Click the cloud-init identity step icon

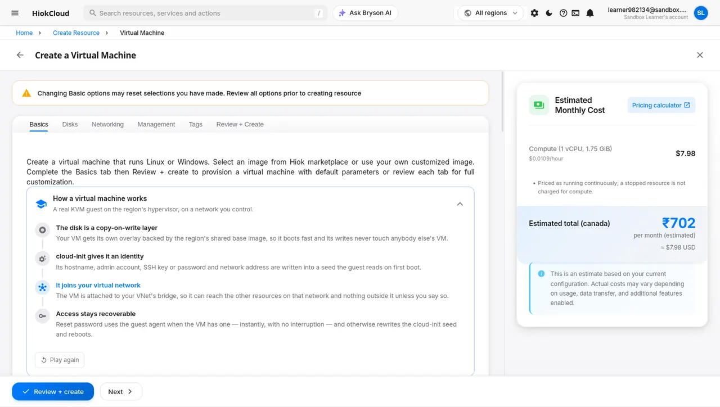tap(42, 259)
